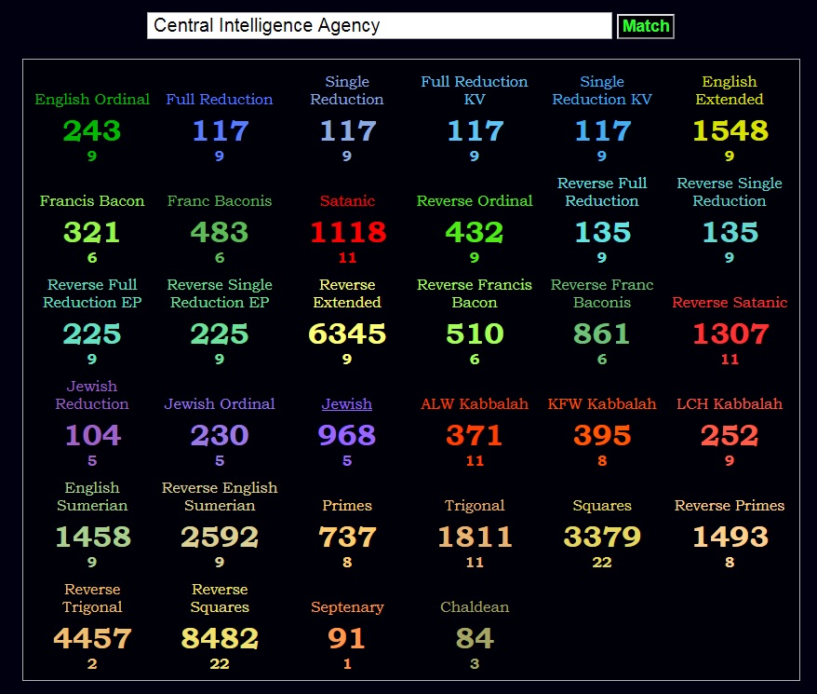Screen dimensions: 817x694
Task: Click the Full Reduction KV label
Action: 475,90
